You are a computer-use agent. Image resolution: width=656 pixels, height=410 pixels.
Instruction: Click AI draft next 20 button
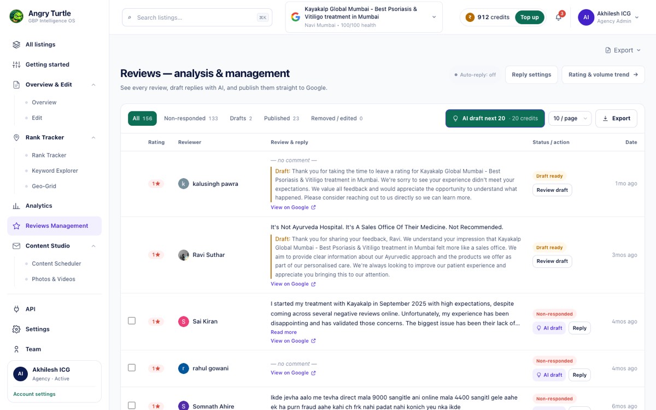click(495, 119)
